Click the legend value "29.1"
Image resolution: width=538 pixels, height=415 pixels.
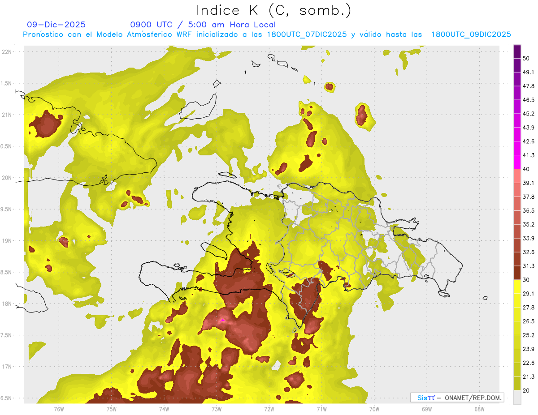point(529,294)
